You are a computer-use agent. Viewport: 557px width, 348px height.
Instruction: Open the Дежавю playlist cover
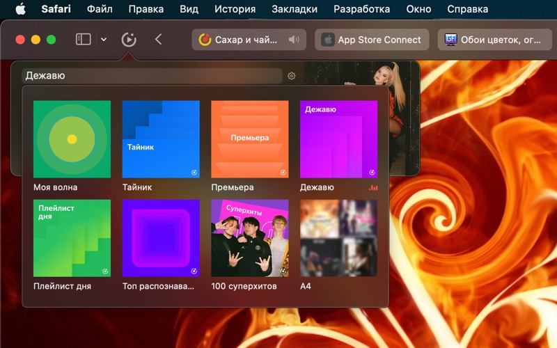pos(338,139)
